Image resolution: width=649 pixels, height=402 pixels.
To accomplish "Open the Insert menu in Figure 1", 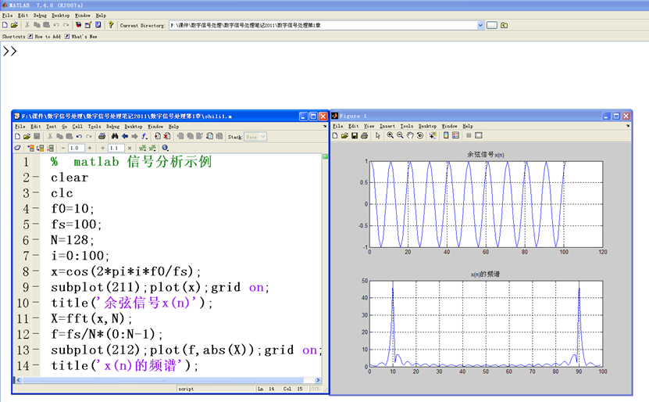I will click(x=386, y=126).
